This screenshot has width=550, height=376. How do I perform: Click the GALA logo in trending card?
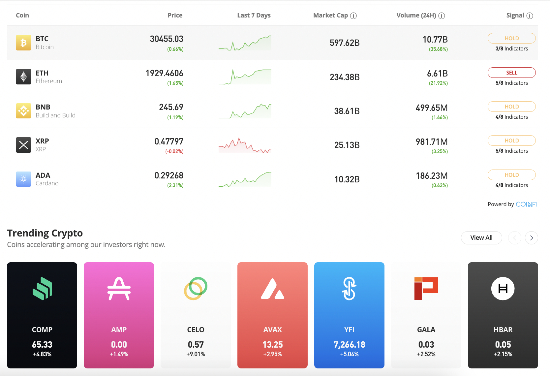pos(426,289)
